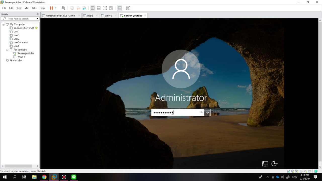322x181 pixels.
Task: Collapse the For youtube folder node
Action: (x=7, y=50)
